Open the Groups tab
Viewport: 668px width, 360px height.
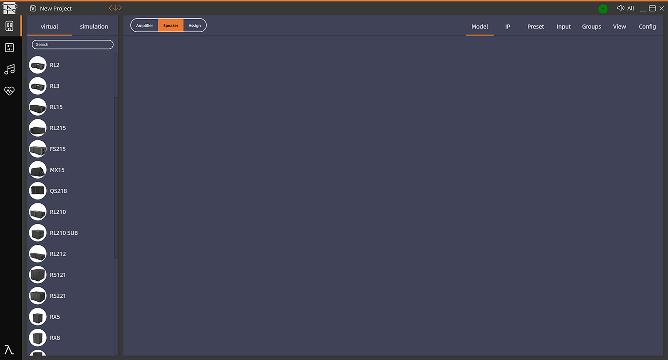(591, 26)
